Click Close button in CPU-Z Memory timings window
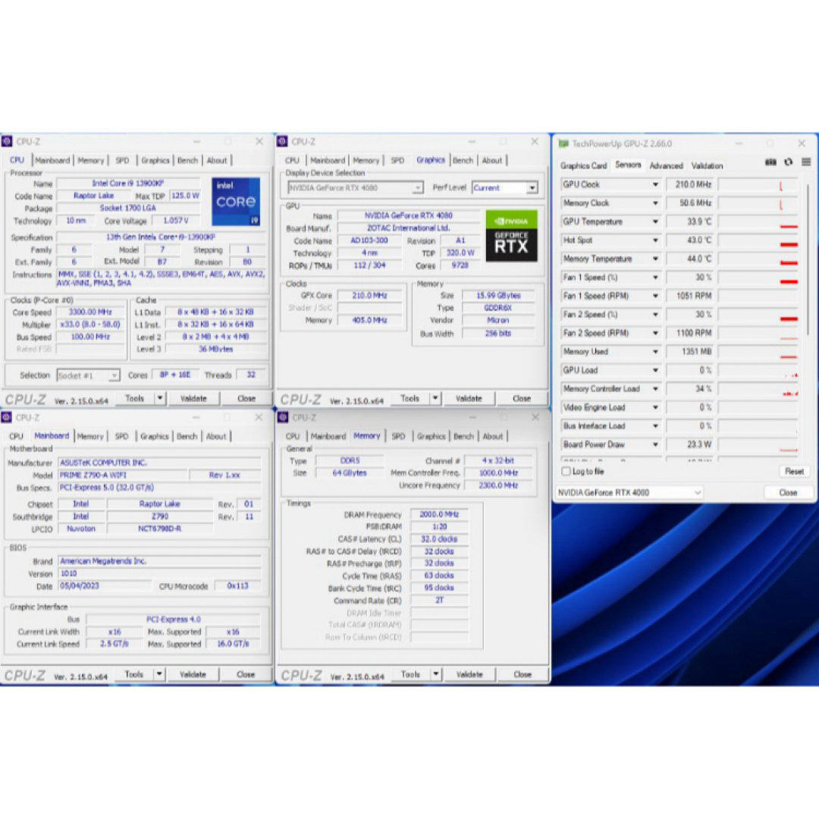This screenshot has width=819, height=819. tap(522, 674)
